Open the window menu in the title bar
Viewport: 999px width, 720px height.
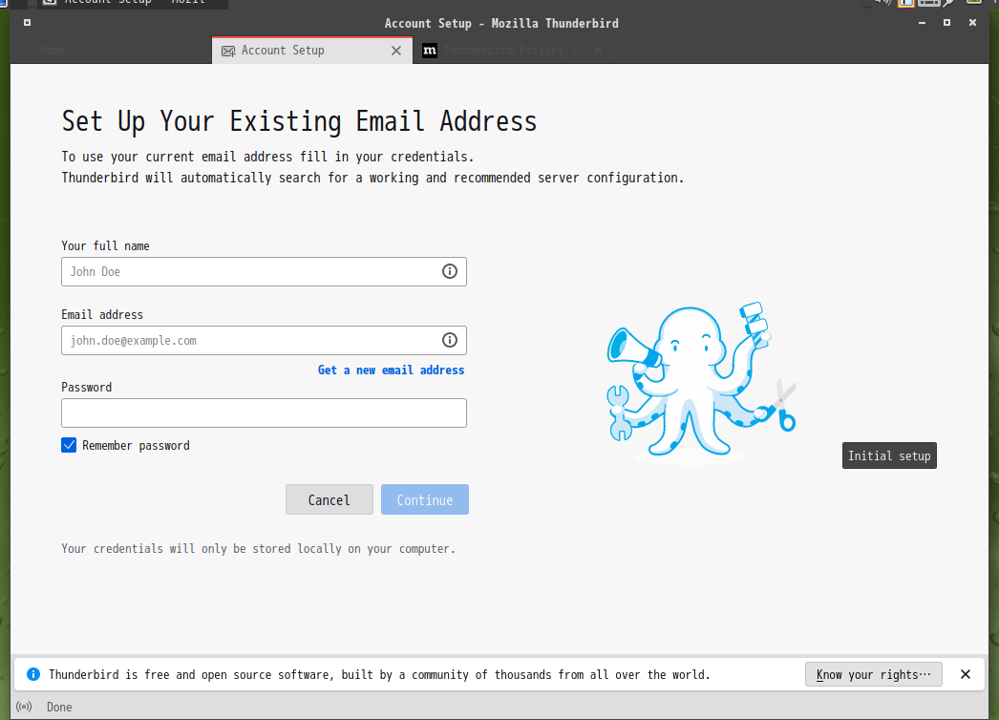coord(27,23)
